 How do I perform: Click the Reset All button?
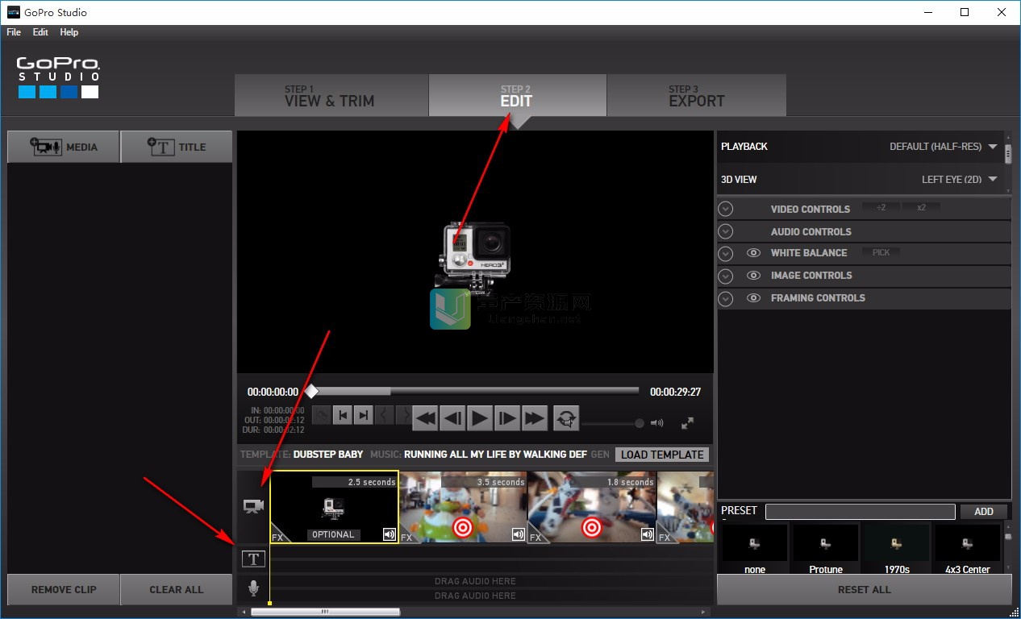pyautogui.click(x=864, y=589)
